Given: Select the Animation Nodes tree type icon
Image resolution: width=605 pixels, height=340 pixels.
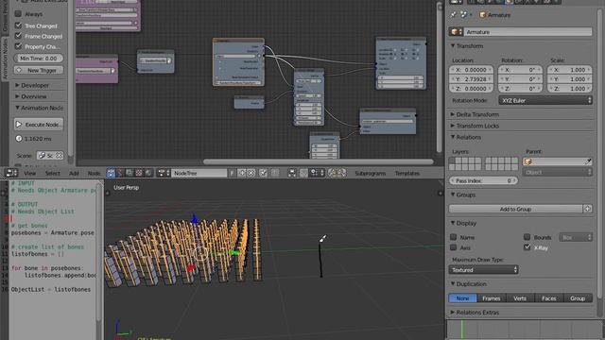Looking at the screenshot, I should (x=111, y=173).
